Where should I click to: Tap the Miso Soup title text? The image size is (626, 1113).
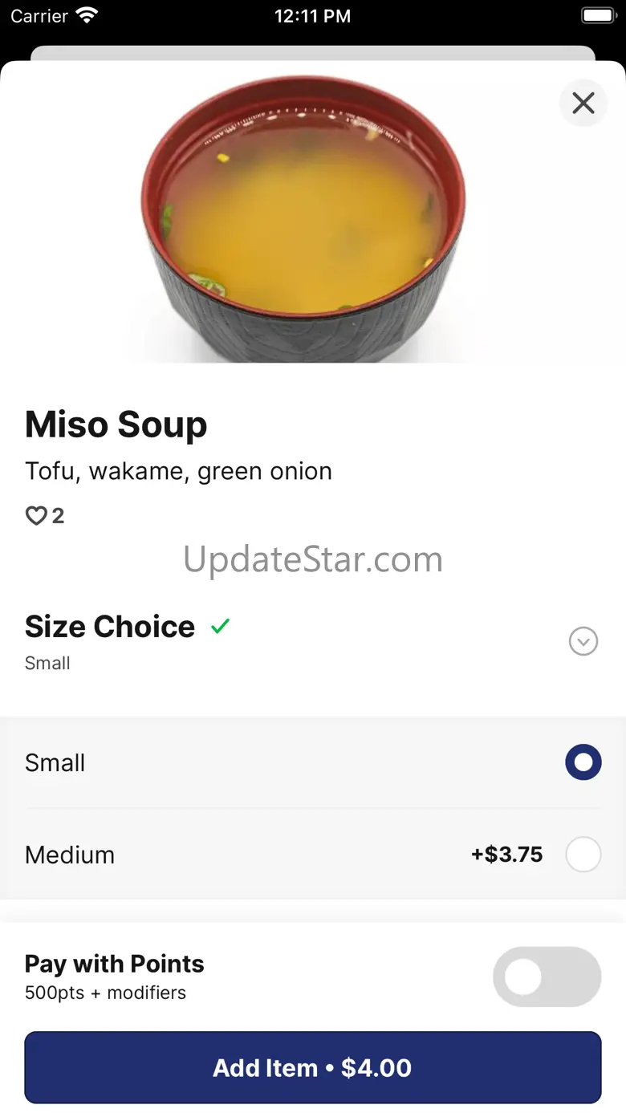pyautogui.click(x=116, y=424)
